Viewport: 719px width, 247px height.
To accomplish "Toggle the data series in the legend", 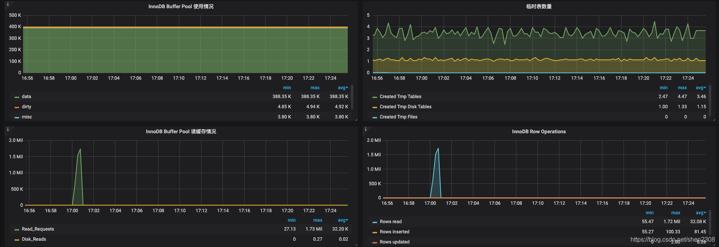I will (x=26, y=97).
